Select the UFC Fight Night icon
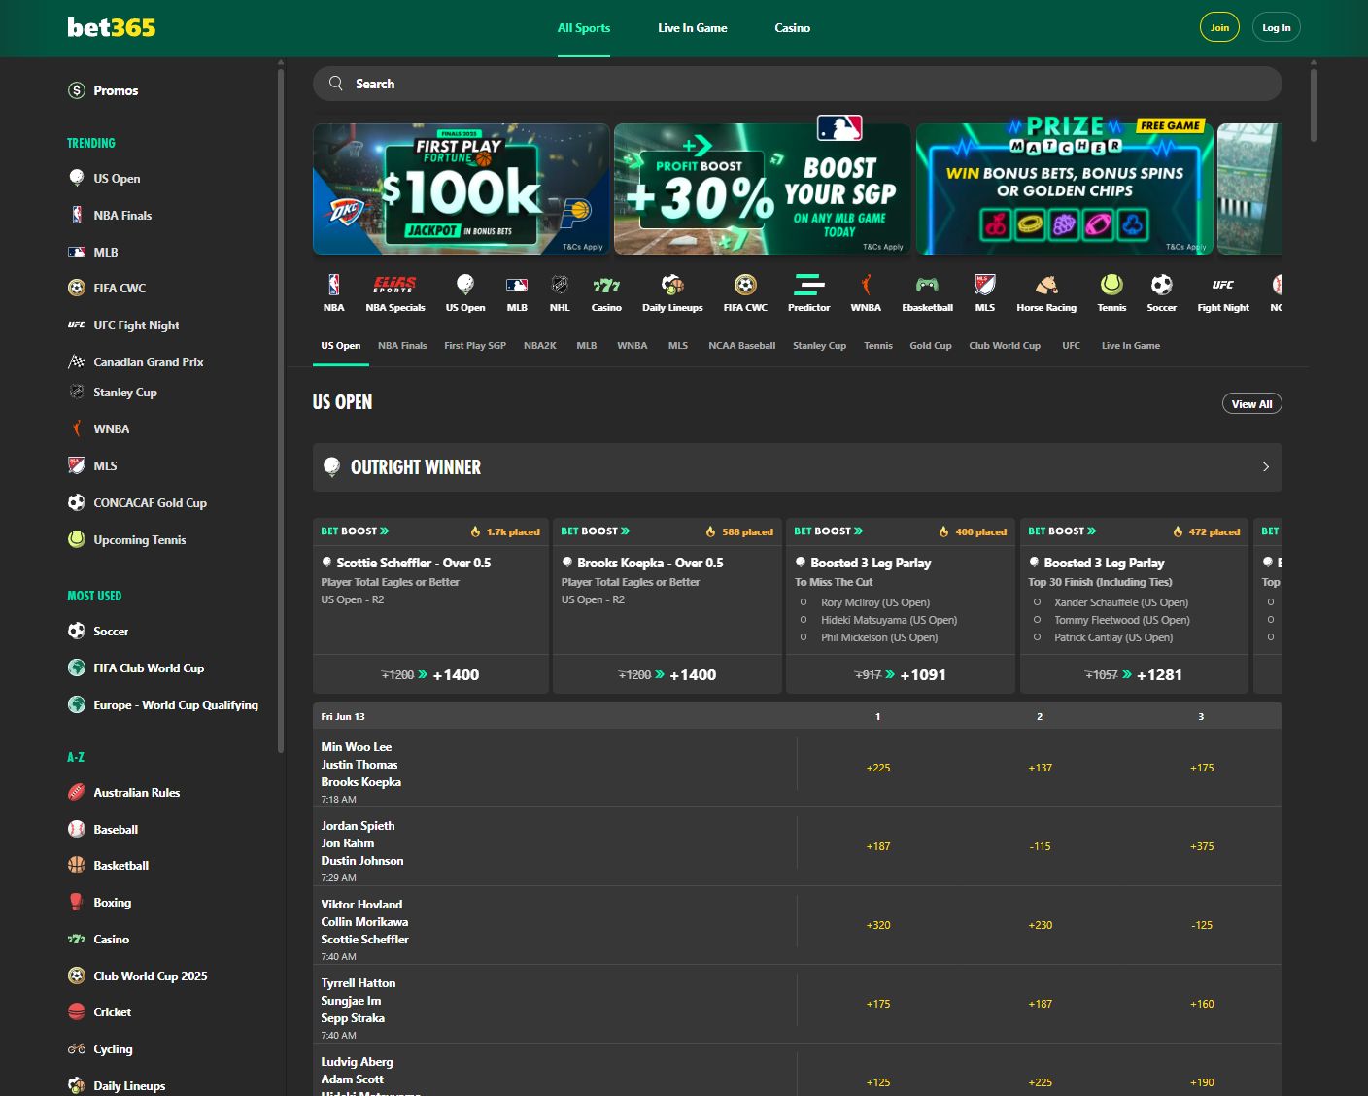Image resolution: width=1368 pixels, height=1096 pixels. (1222, 291)
